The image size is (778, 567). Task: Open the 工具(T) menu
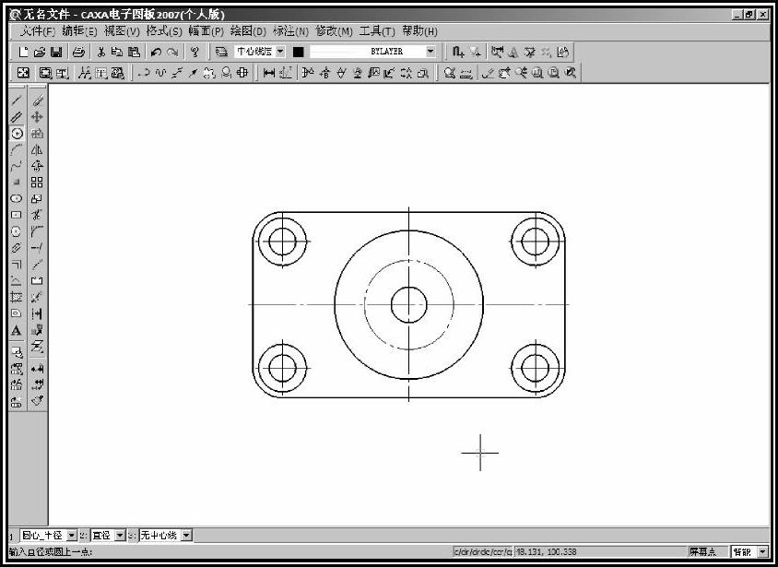point(377,31)
